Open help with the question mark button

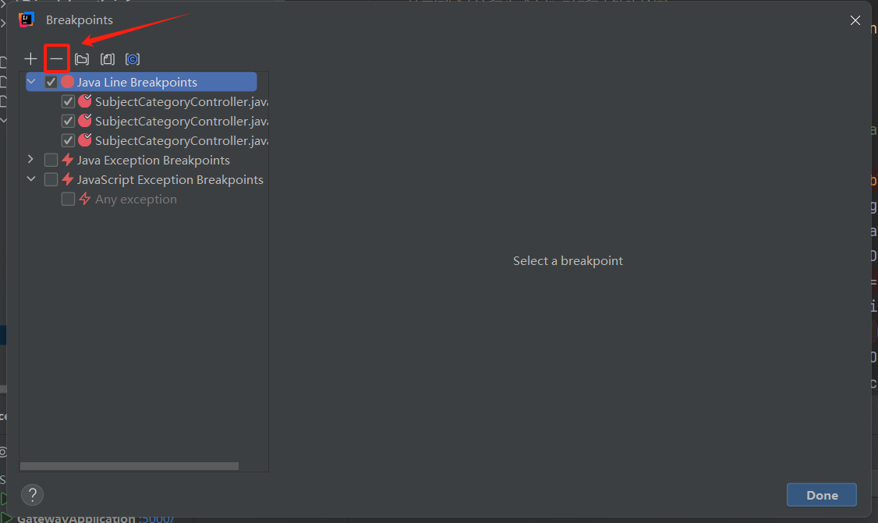pos(33,494)
